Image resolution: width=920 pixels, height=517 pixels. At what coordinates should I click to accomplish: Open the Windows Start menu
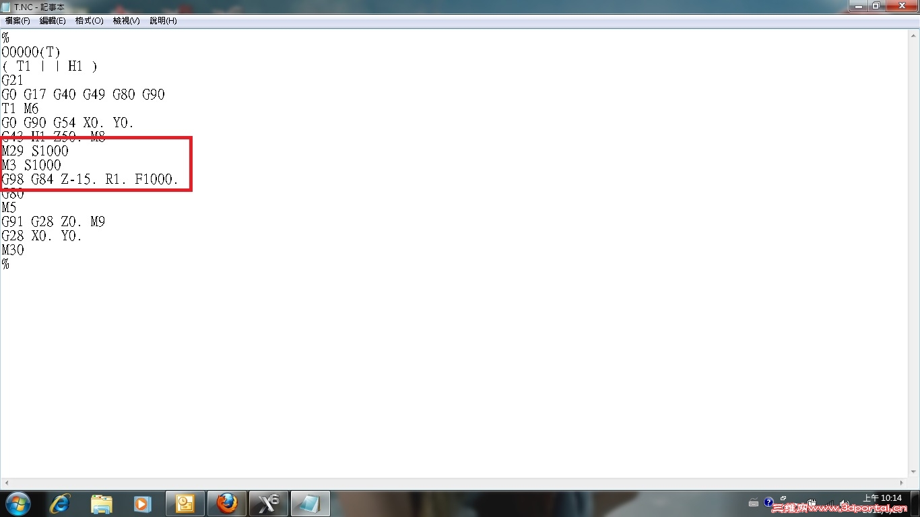(17, 503)
